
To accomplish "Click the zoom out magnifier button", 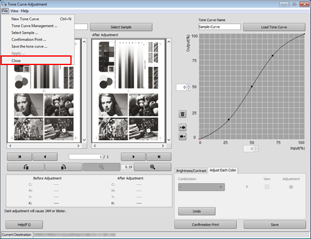I will (x=102, y=167).
